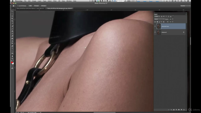
Task: Open the Edit menu
Action: coord(29,1)
